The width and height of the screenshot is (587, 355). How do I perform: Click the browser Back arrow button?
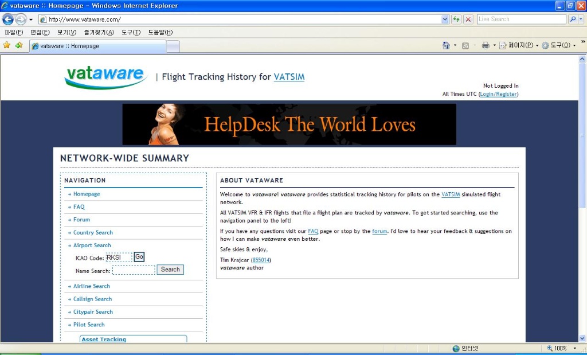pyautogui.click(x=8, y=19)
